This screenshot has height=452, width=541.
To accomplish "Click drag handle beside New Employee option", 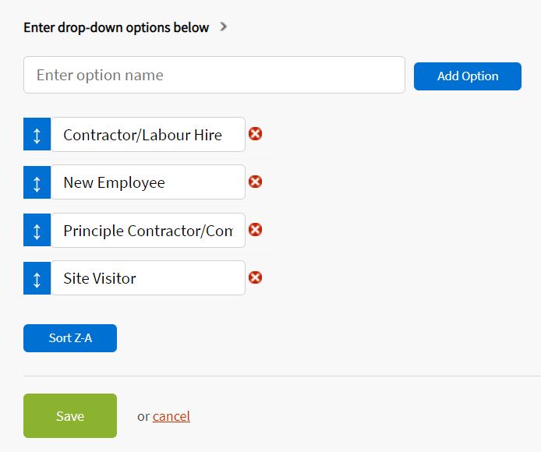I will (x=37, y=182).
